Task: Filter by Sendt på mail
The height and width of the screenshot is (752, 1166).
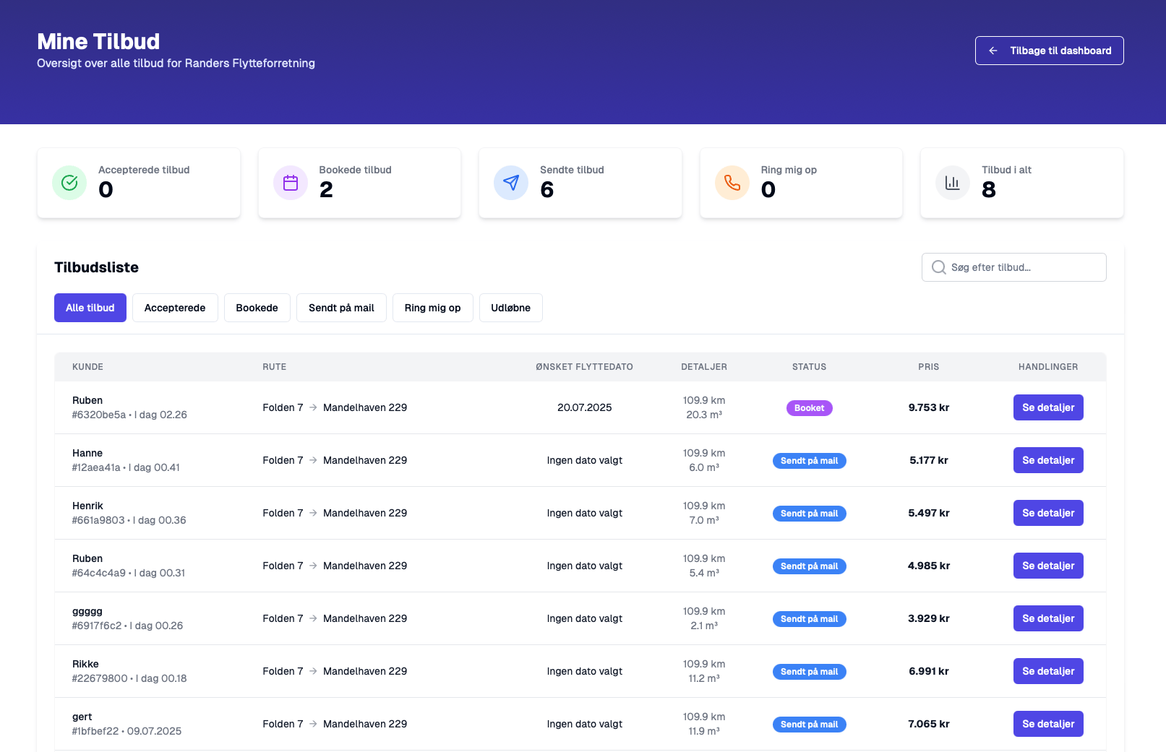Action: coord(341,308)
